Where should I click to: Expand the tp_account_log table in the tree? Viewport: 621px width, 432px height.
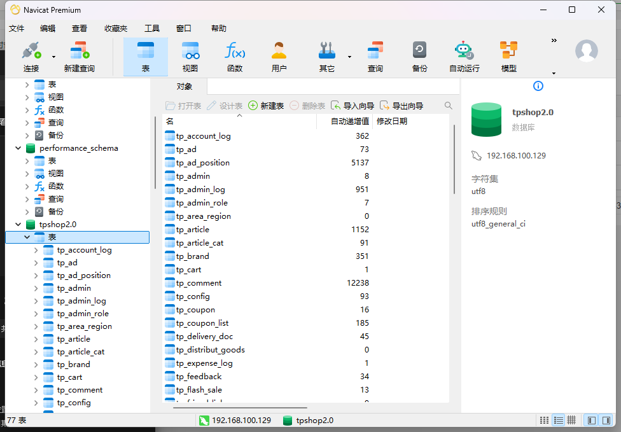coord(36,250)
